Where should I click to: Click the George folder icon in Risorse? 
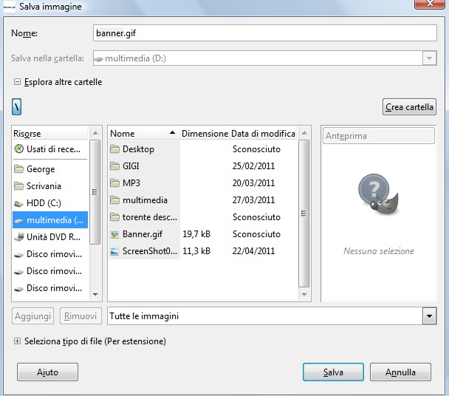[19, 169]
